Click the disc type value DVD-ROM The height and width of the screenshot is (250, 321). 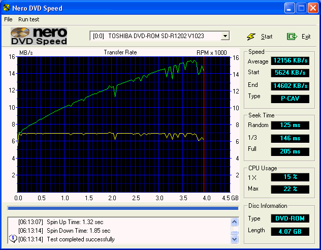(x=290, y=218)
